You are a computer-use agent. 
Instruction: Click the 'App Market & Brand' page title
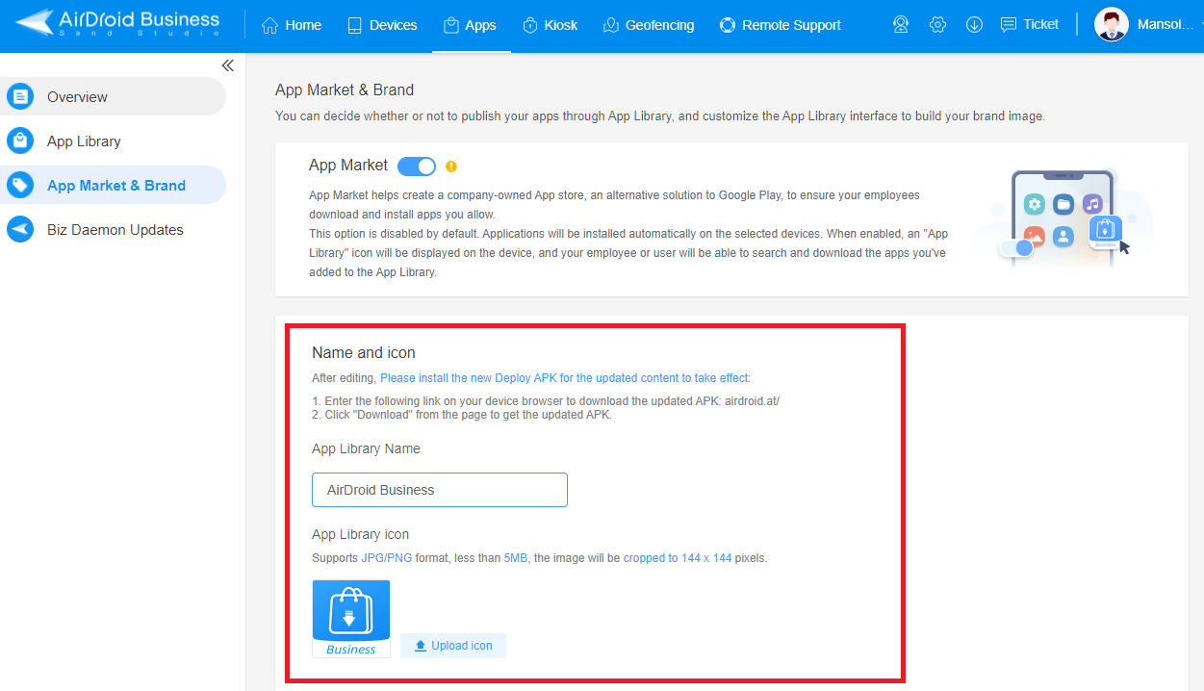(345, 90)
